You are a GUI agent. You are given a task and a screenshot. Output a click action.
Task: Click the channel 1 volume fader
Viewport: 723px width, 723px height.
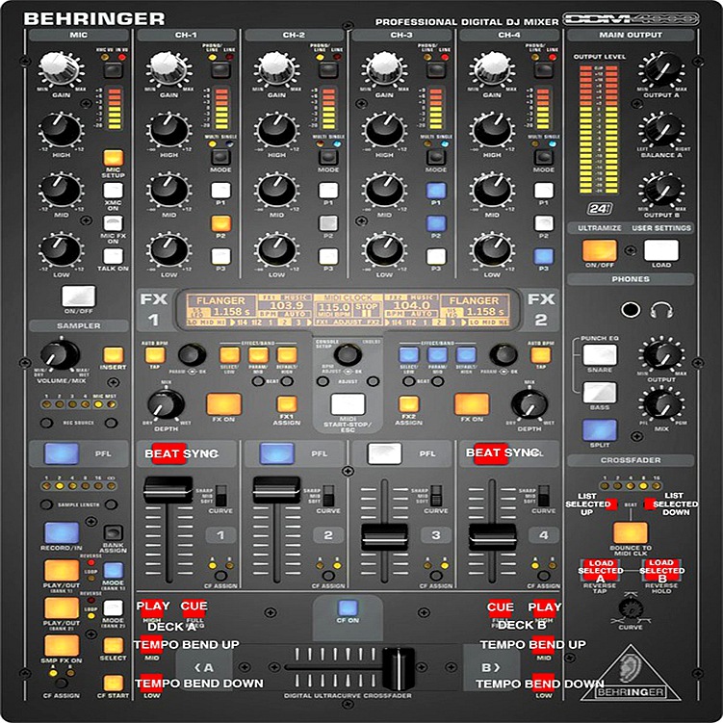(x=168, y=490)
